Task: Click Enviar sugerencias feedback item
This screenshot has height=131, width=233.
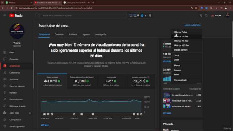Action: 17,127
